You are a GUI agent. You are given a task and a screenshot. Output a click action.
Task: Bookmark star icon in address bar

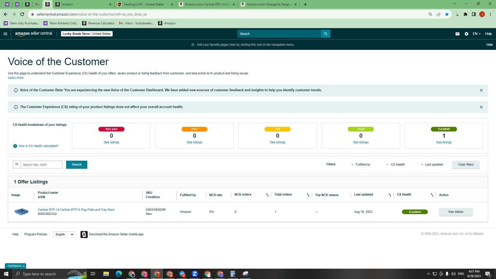447,14
